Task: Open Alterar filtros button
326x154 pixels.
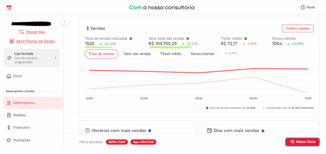Action: [x=302, y=142]
